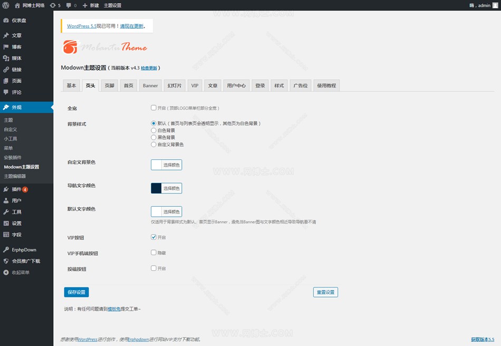Viewport: 501px width, 346px height.
Task: Click the 文章 pushpin icon in sidebar
Action: pyautogui.click(x=6, y=35)
